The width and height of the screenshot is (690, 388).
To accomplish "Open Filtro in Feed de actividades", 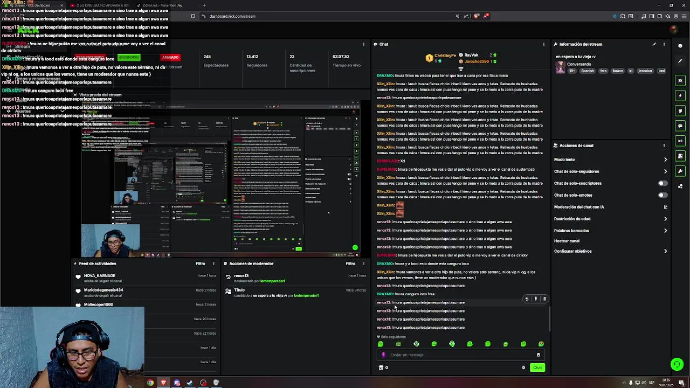I will [x=200, y=264].
